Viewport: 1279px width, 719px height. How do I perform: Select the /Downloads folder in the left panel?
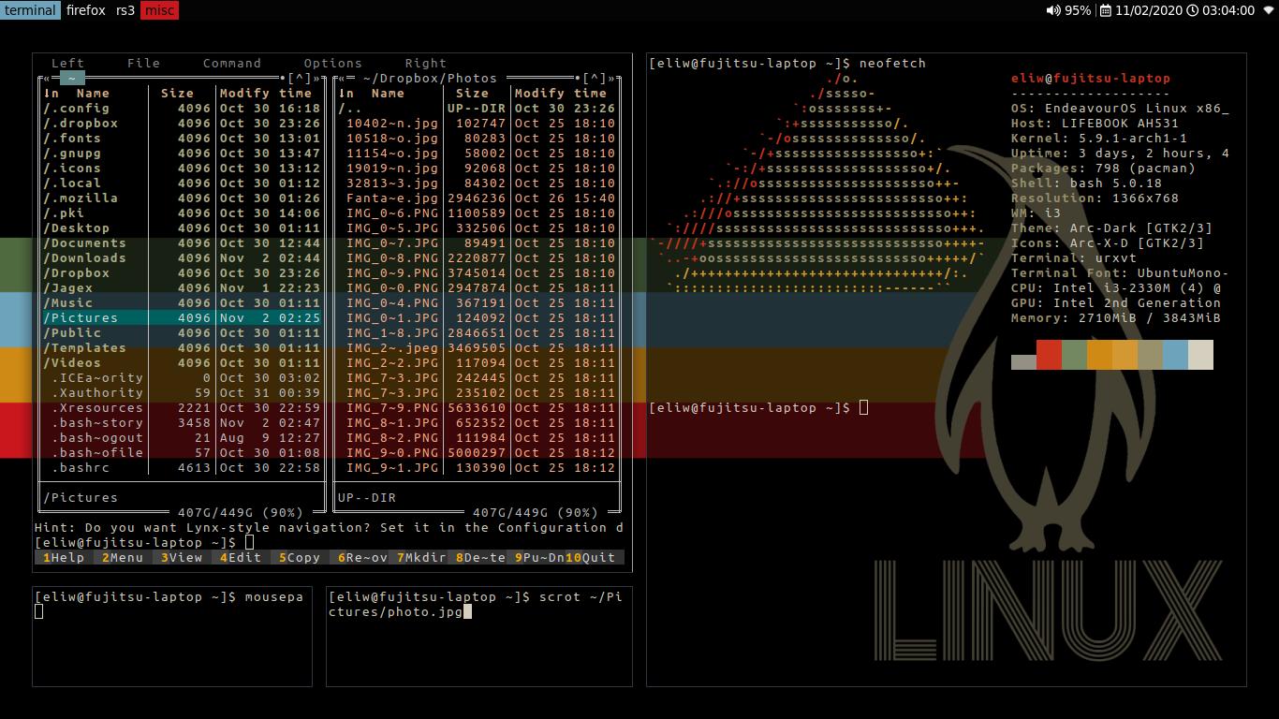point(84,258)
